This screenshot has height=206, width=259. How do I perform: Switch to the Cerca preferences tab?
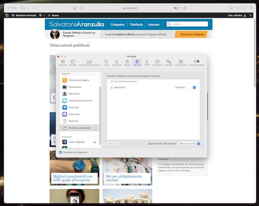pyautogui.click(x=106, y=63)
